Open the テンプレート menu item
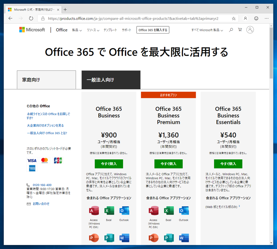This screenshot has width=277, height=249. (x=110, y=30)
